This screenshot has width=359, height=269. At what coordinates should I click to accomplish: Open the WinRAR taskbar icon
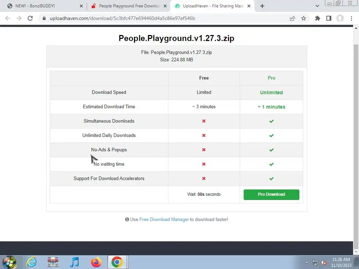pyautogui.click(x=53, y=262)
